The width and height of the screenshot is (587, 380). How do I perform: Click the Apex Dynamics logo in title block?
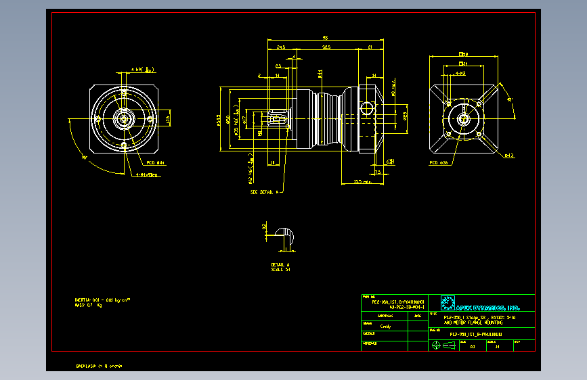pos(448,303)
